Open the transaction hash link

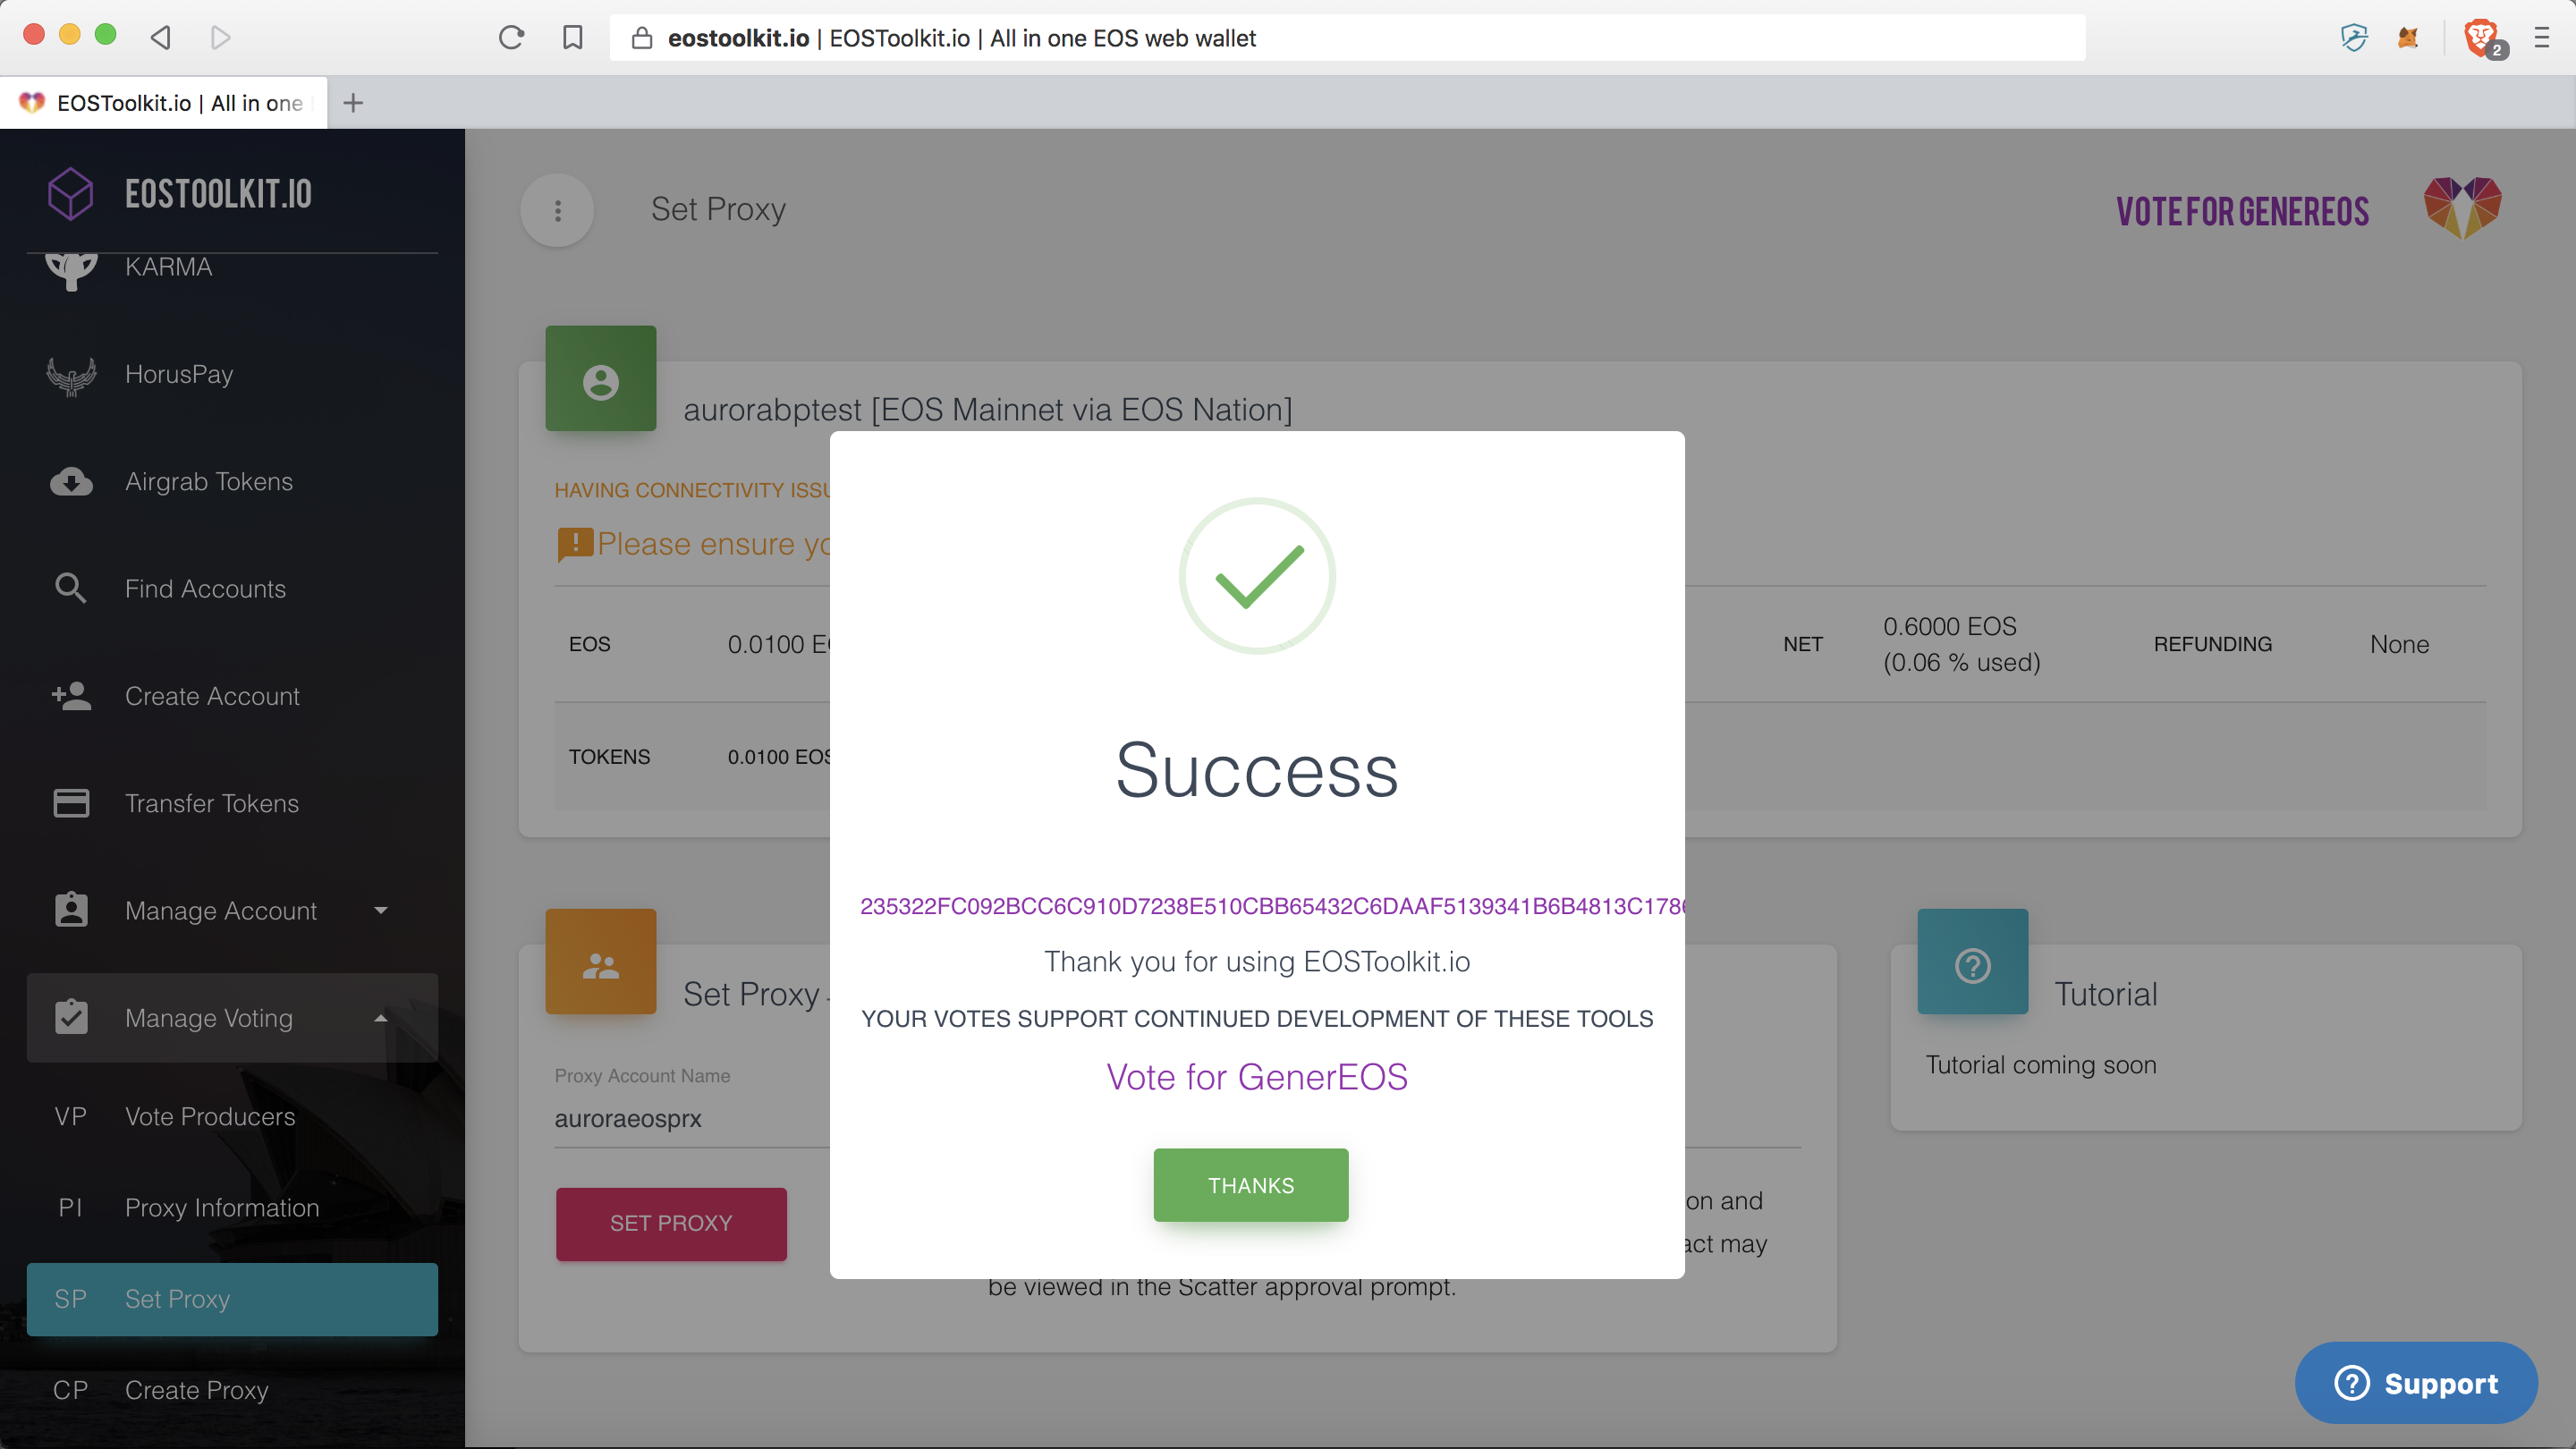pos(1272,906)
